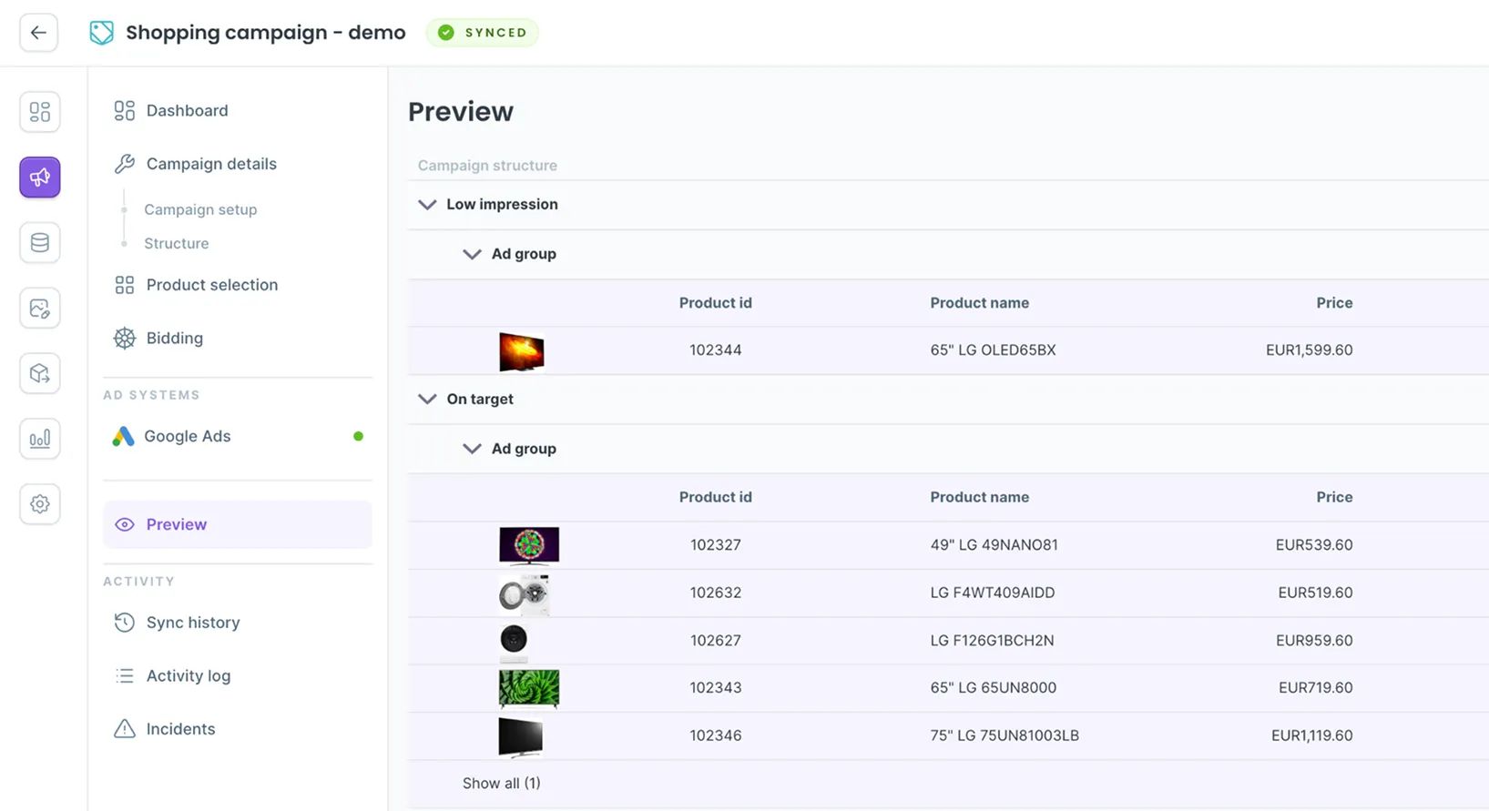Click the shopping campaign tag icon
Image resolution: width=1489 pixels, height=811 pixels.
coord(101,33)
